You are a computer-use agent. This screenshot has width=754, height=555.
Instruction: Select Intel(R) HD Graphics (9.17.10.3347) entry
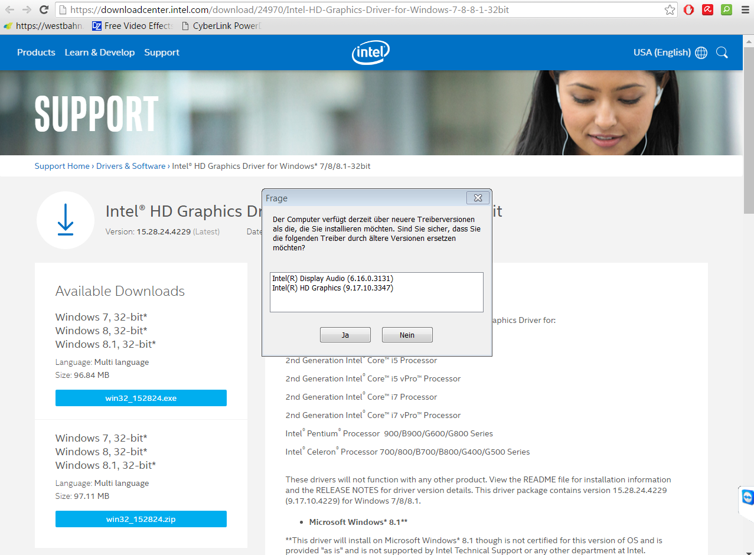point(332,288)
